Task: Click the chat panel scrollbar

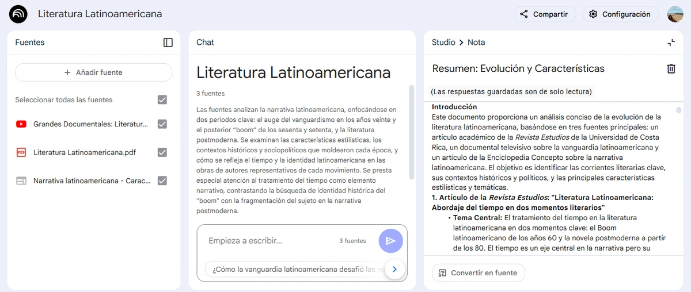Action: point(411,132)
